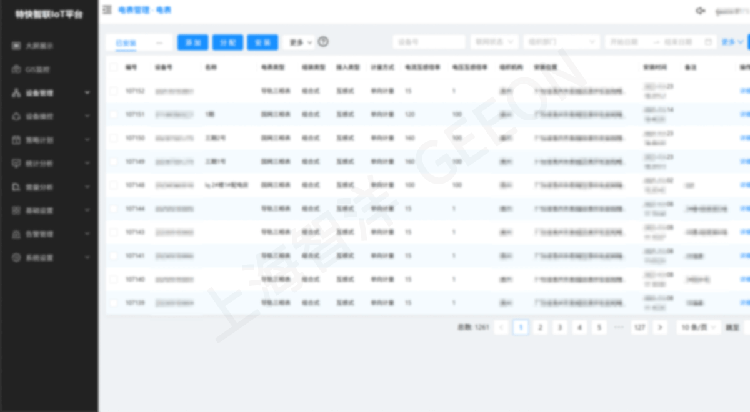Go to page 3 in pagination

coord(560,327)
